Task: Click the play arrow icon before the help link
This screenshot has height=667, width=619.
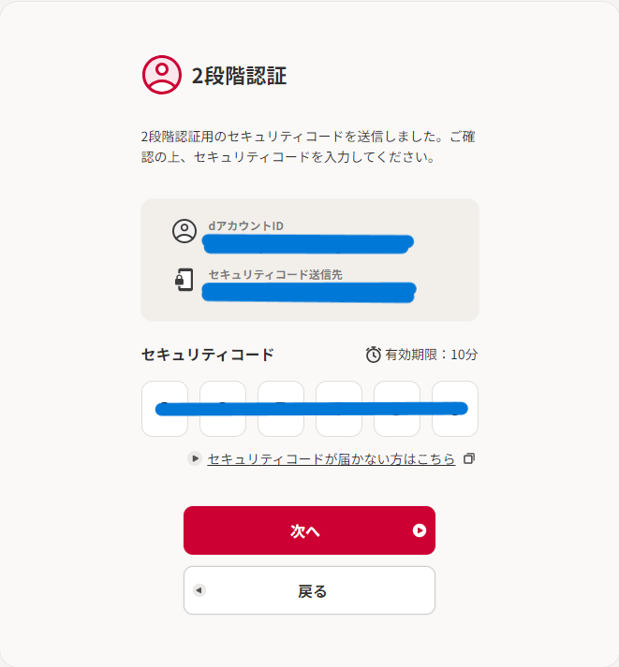Action: coord(195,458)
